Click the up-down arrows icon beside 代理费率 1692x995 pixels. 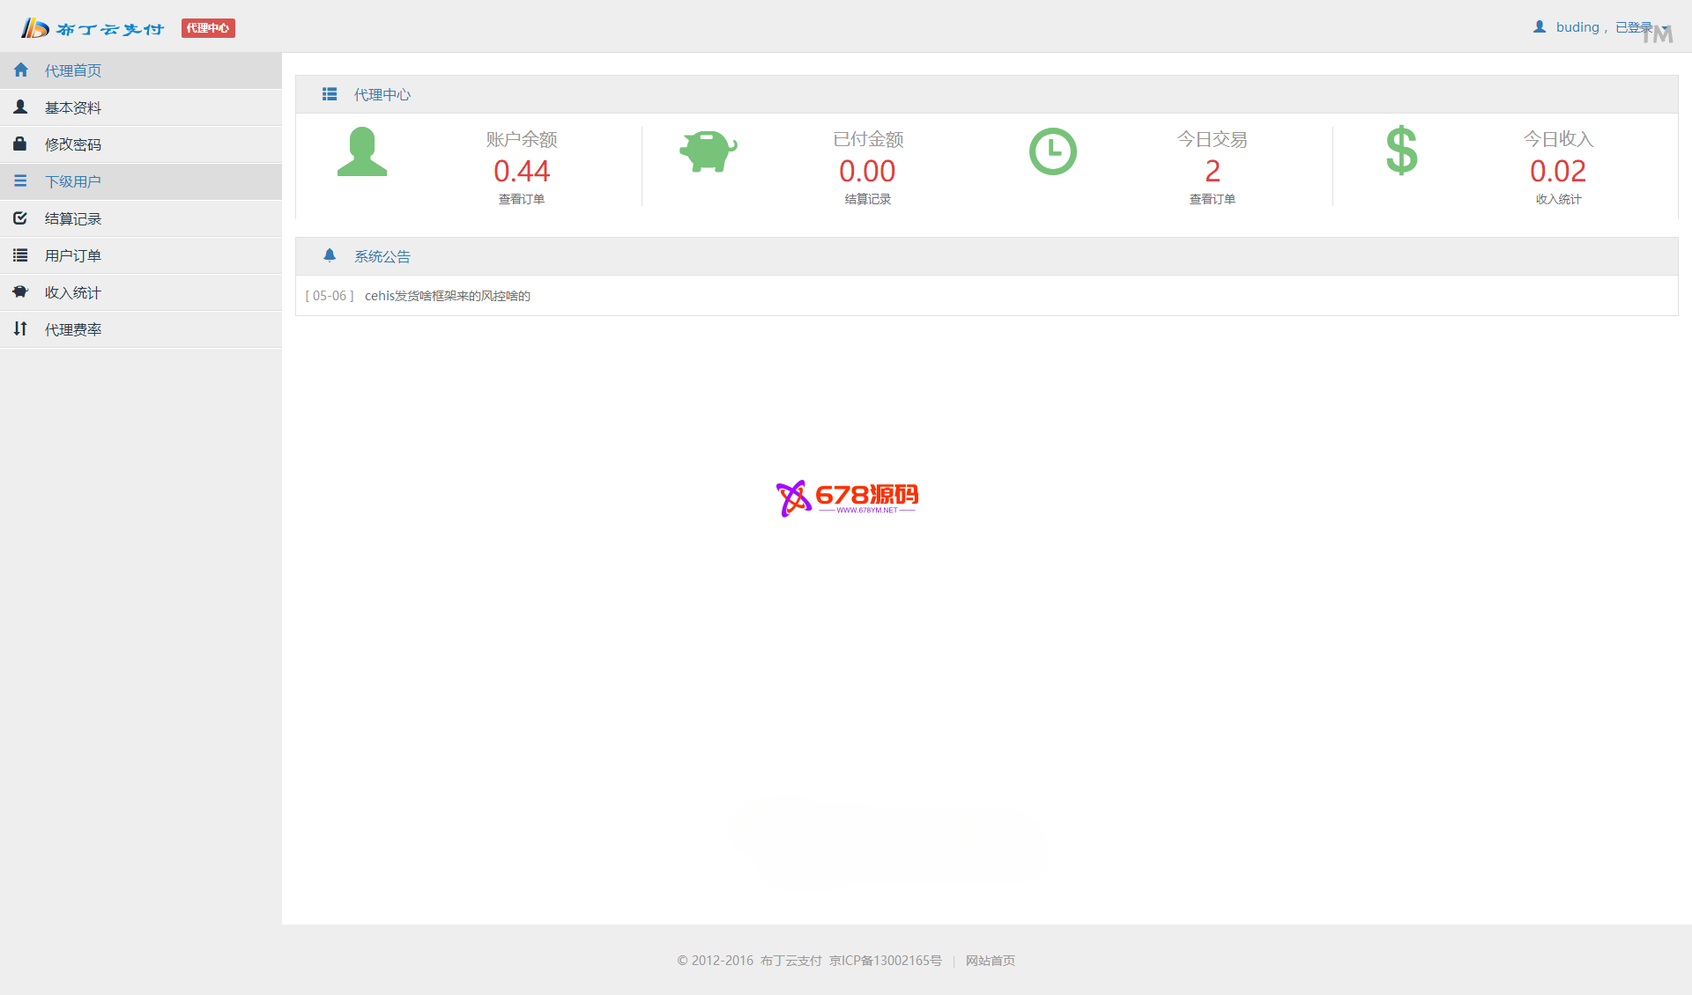click(20, 328)
